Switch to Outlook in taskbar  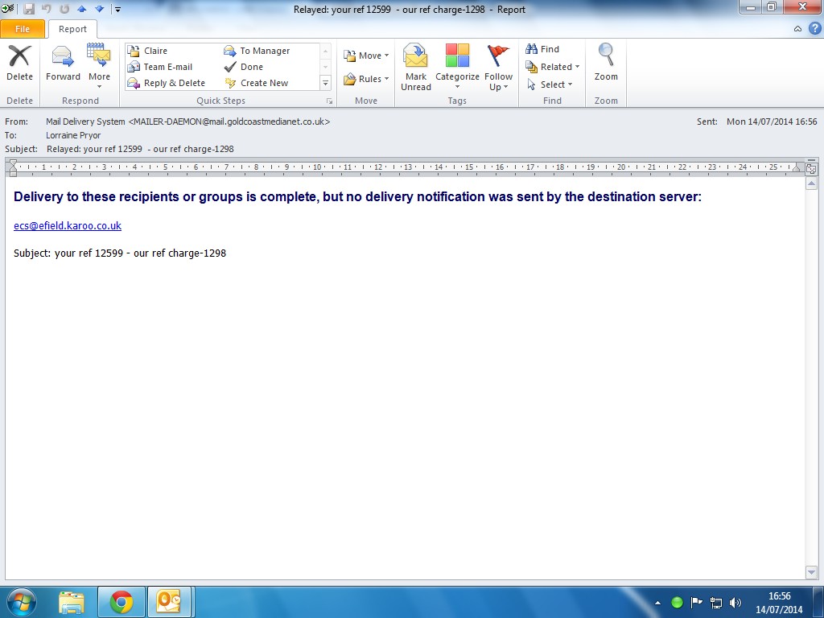(x=169, y=602)
